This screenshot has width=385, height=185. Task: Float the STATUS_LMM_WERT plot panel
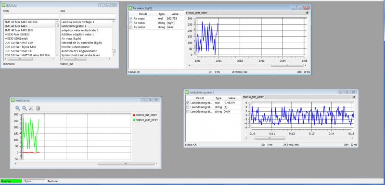307,13
